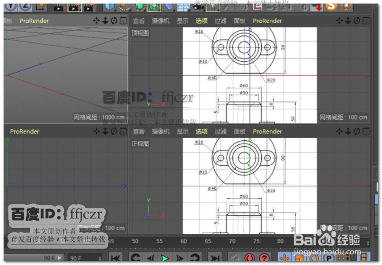Render to Picture Viewer
Viewport: 382px width, 265px height.
click(74, 7)
